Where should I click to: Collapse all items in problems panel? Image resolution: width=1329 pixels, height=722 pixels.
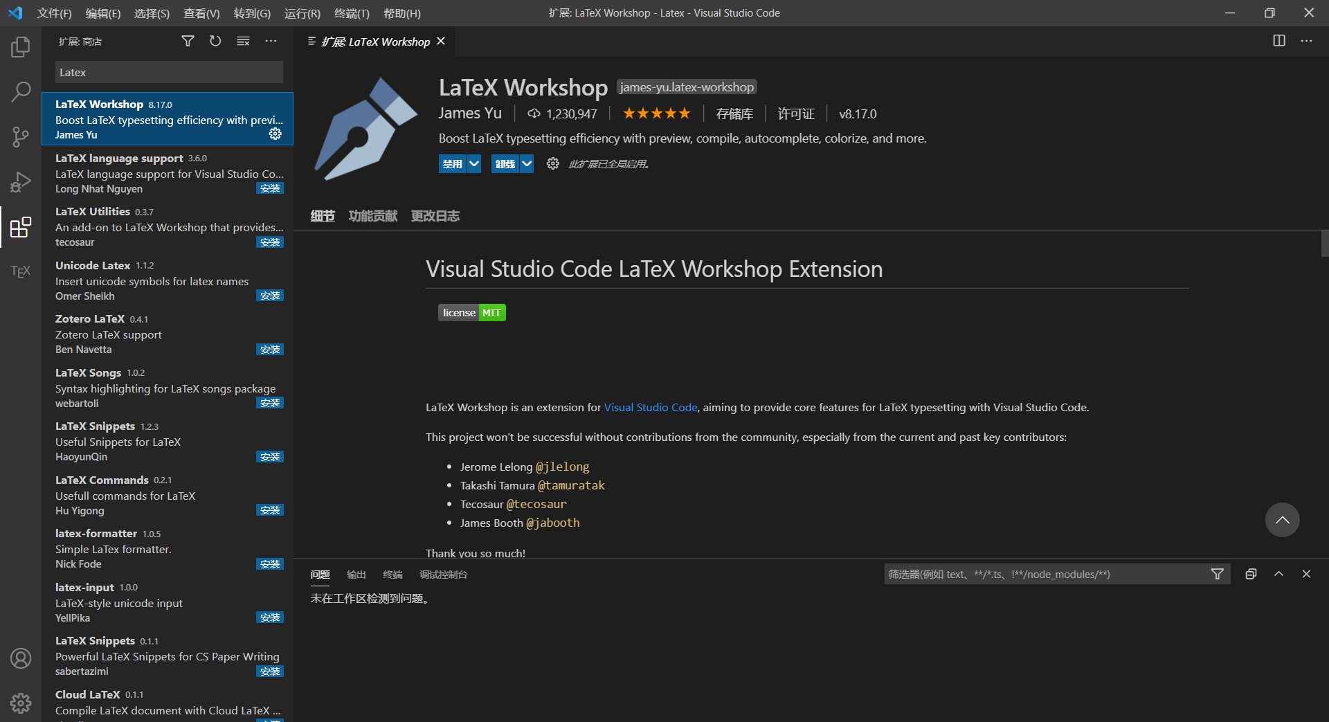click(1251, 574)
